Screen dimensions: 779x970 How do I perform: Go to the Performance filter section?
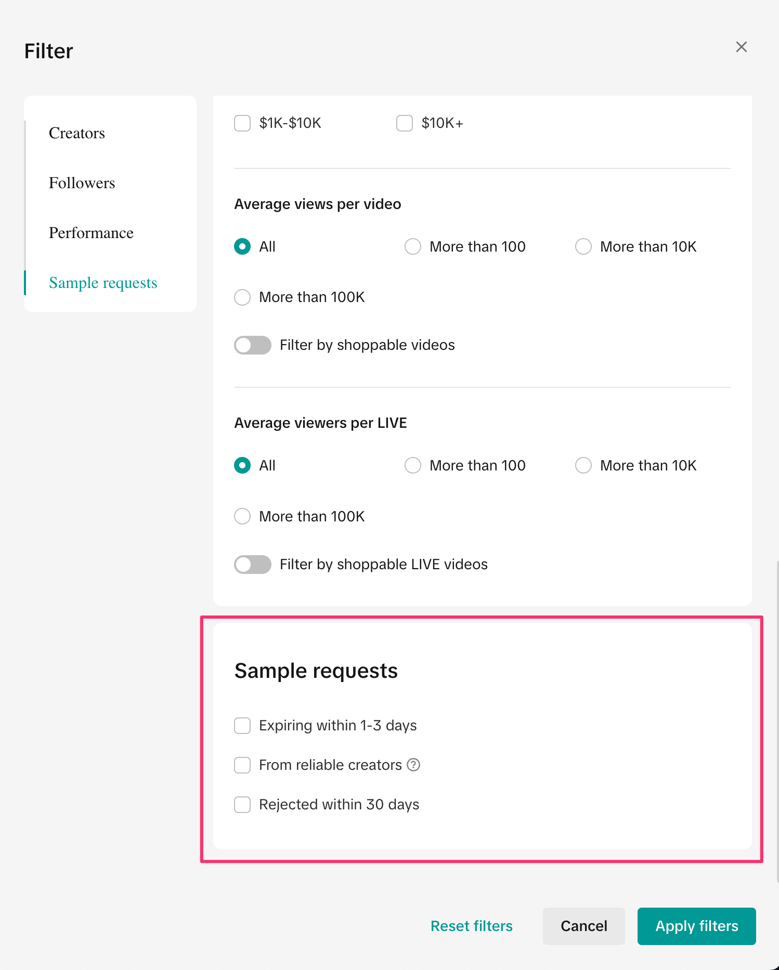click(91, 233)
